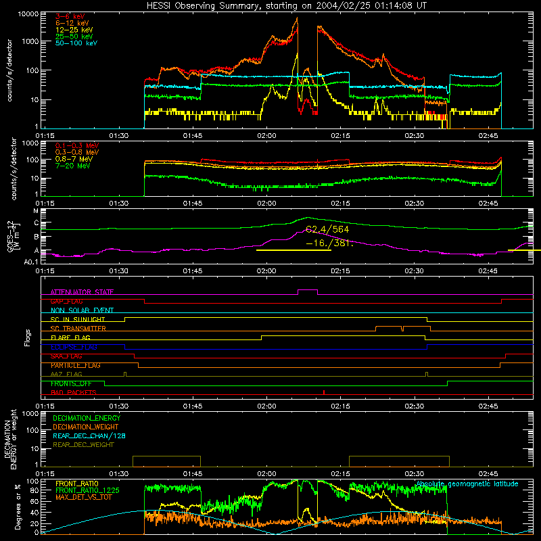The width and height of the screenshot is (541, 541).
Task: Select the 6-12 keV legend label
Action: (x=72, y=23)
